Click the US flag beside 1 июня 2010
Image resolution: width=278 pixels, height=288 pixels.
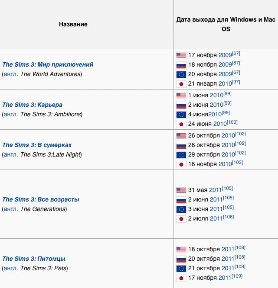(181, 96)
